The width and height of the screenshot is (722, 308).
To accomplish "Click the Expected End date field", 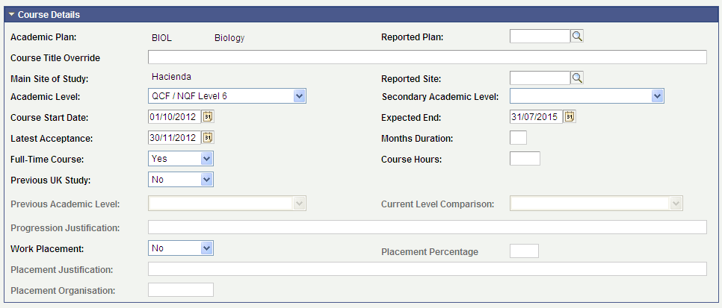I will coord(536,116).
